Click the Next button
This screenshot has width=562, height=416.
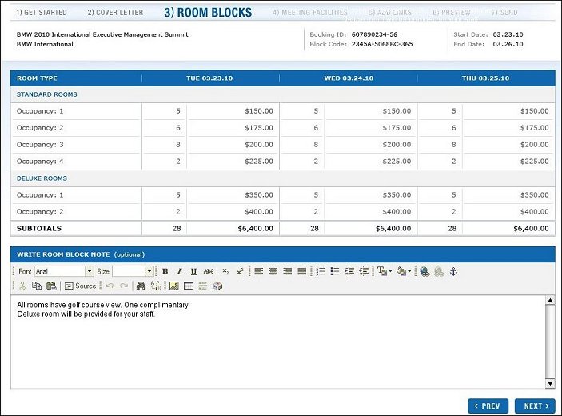pos(534,406)
